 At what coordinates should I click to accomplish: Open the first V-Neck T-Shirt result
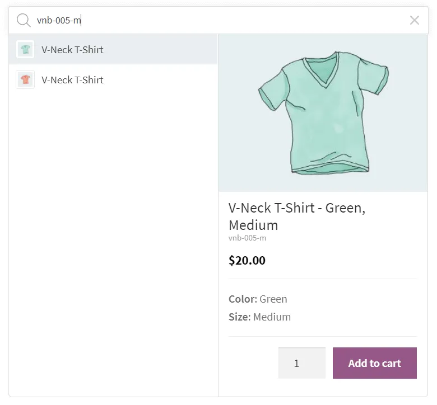(72, 50)
